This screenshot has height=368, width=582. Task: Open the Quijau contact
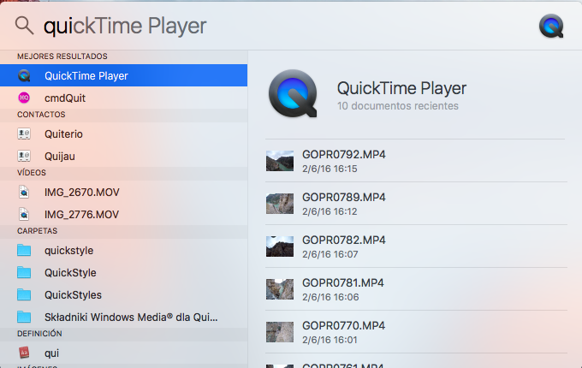point(123,156)
